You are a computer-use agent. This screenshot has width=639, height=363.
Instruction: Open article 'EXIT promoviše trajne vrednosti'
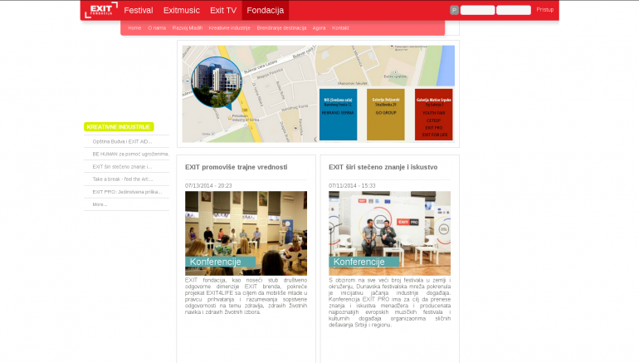(236, 167)
